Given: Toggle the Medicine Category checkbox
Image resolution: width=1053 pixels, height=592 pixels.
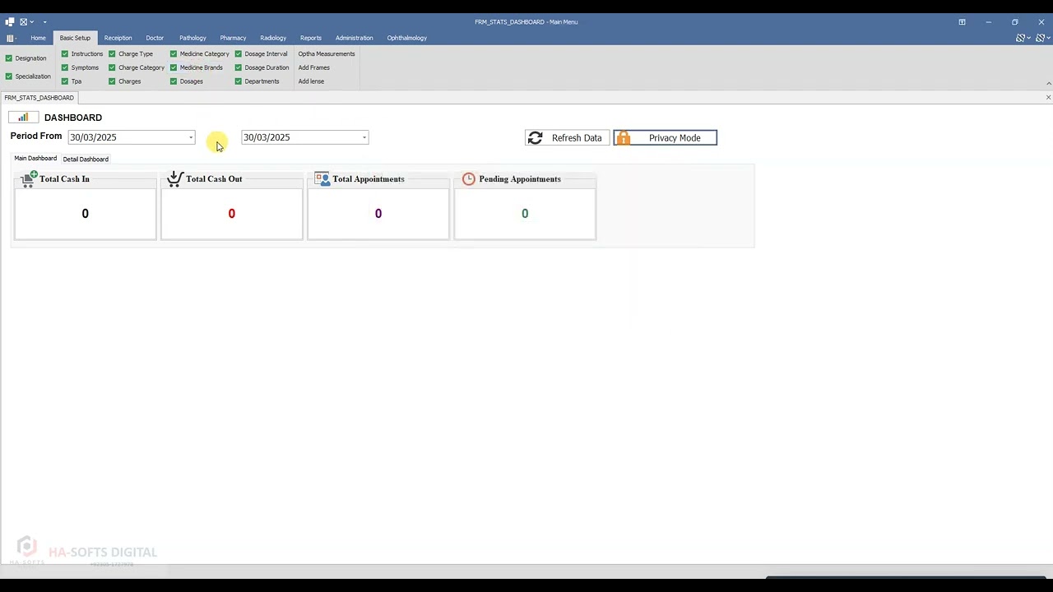Looking at the screenshot, I should (x=174, y=54).
